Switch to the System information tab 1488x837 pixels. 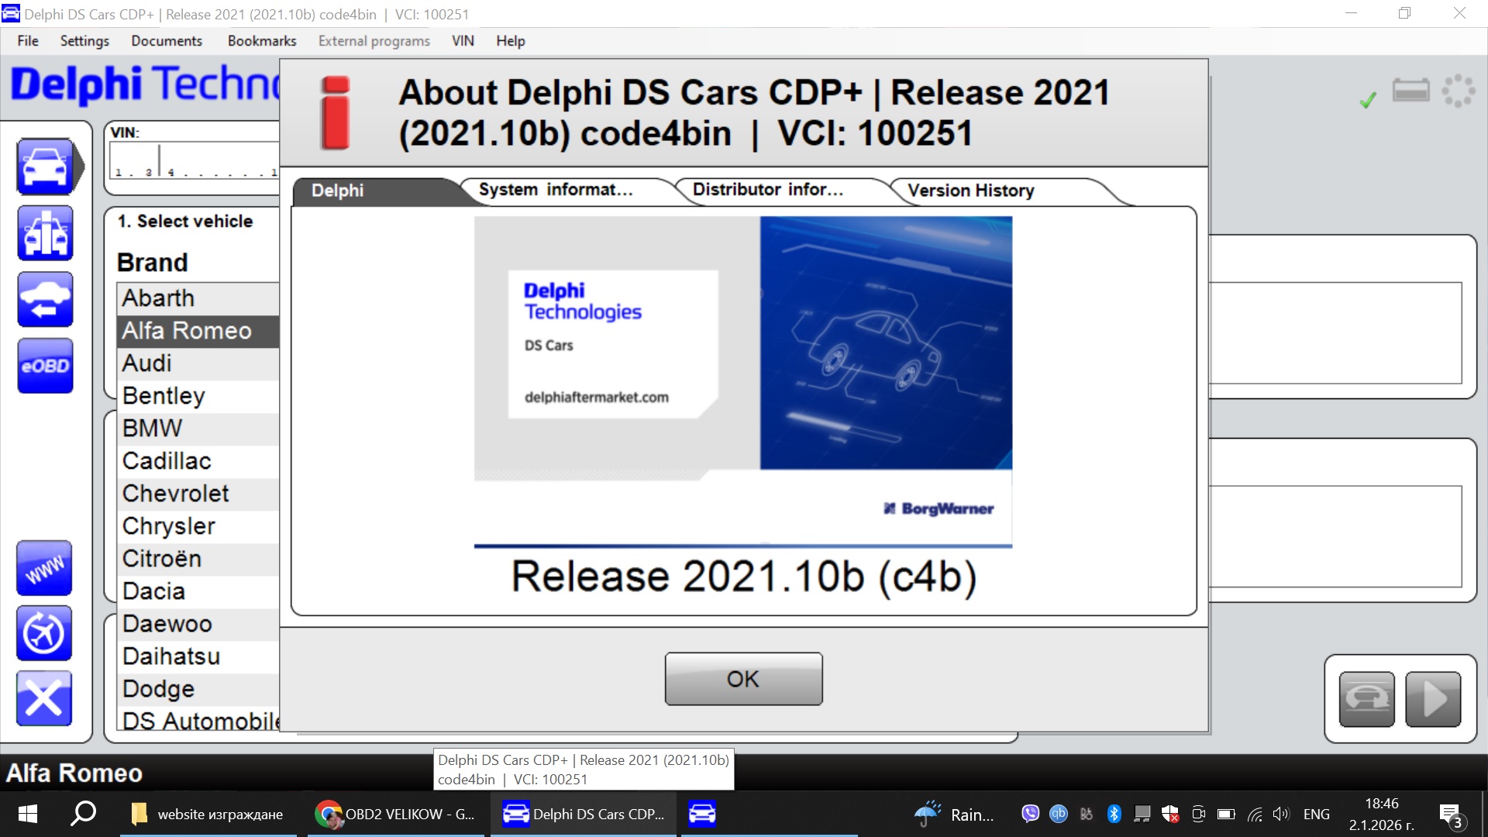[x=555, y=190]
